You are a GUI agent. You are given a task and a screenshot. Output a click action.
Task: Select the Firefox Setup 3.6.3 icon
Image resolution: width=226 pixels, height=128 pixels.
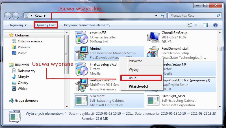[x=81, y=69]
